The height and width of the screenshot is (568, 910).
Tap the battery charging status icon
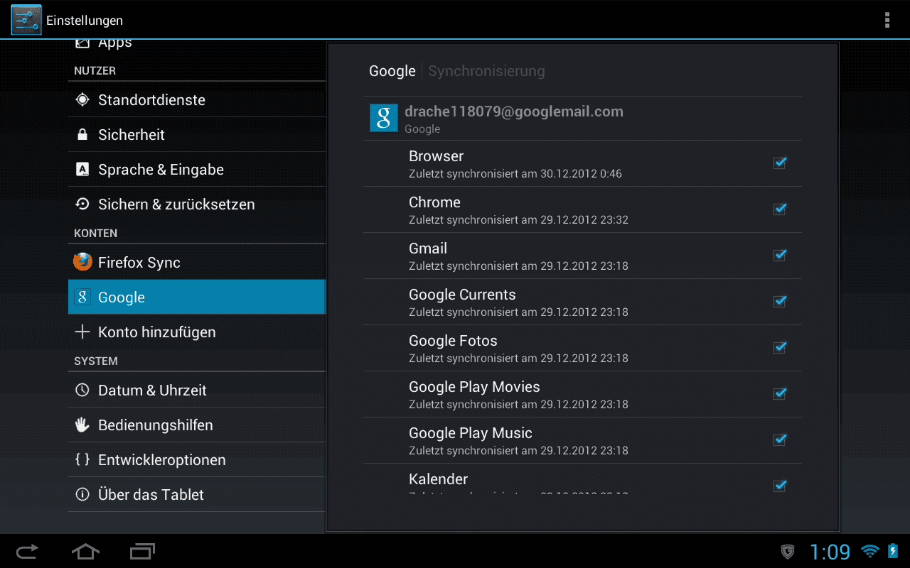pos(893,551)
